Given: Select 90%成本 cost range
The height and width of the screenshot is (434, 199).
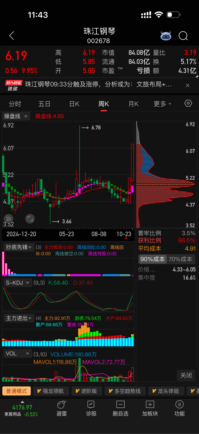Looking at the screenshot, I should tap(152, 259).
